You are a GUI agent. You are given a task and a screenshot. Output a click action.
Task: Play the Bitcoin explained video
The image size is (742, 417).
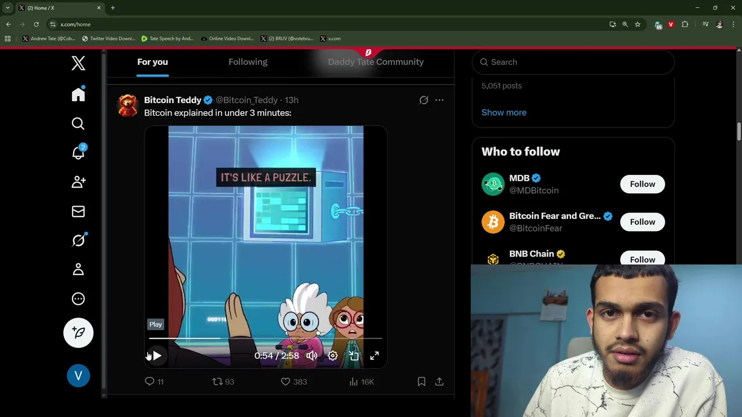[157, 356]
